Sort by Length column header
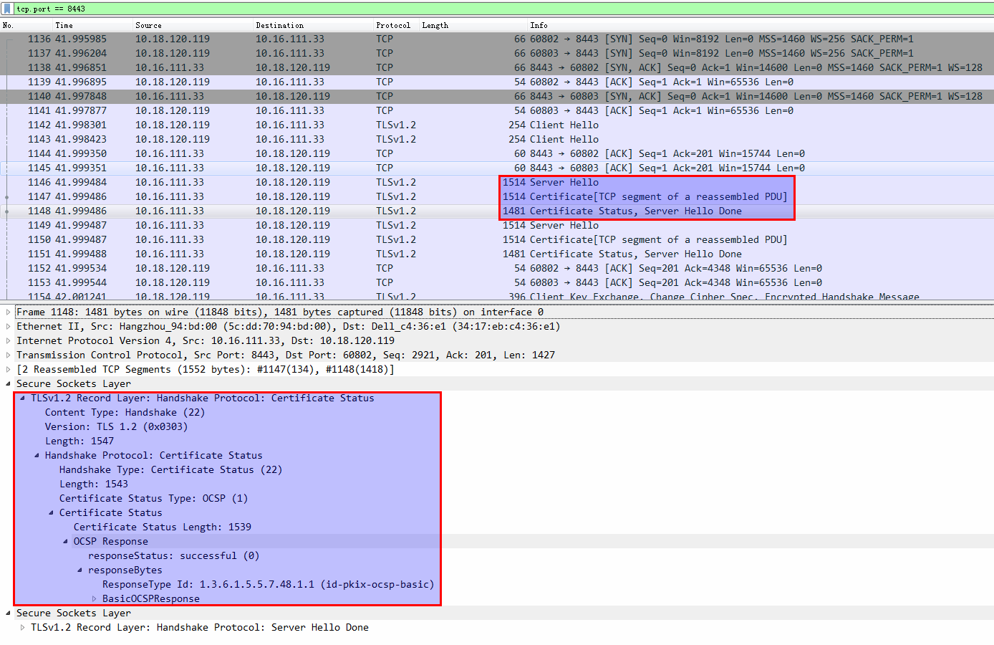This screenshot has width=994, height=645. click(x=474, y=25)
